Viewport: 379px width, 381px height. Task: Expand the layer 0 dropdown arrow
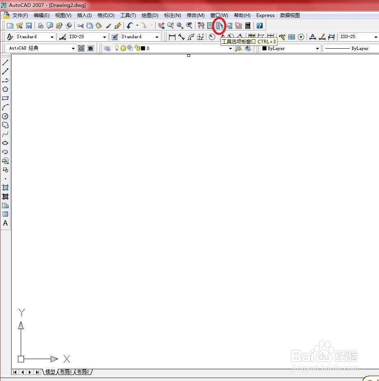(x=230, y=48)
